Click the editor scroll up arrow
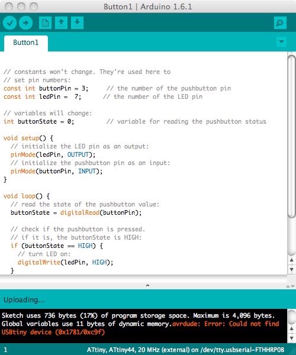The width and height of the screenshot is (296, 355). 292,260
